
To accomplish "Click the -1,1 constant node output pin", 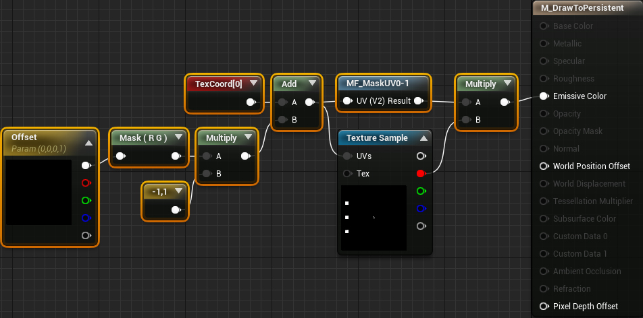I will click(x=176, y=210).
